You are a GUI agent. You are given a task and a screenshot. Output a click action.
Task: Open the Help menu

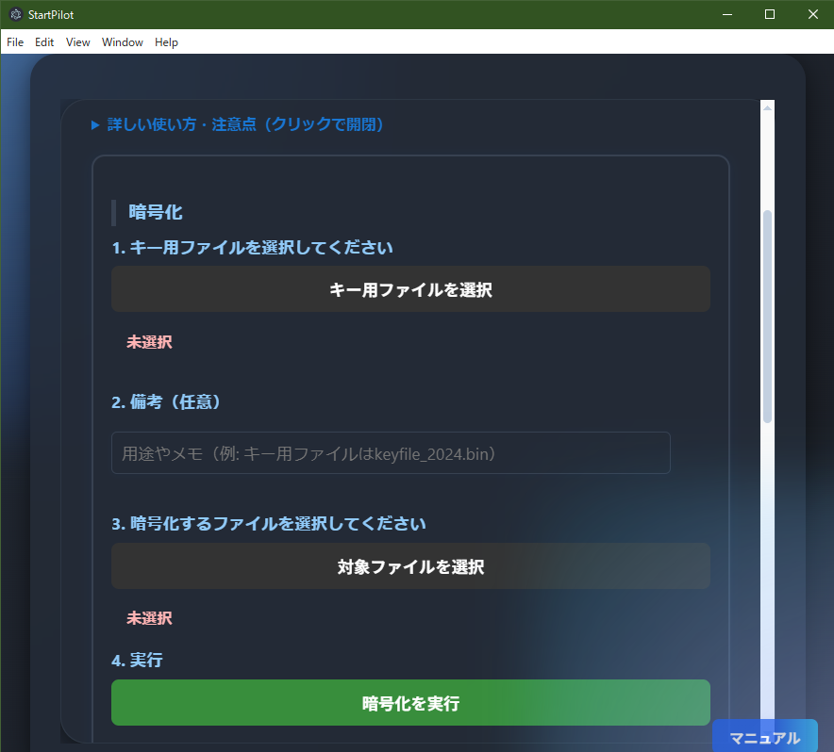[x=166, y=41]
